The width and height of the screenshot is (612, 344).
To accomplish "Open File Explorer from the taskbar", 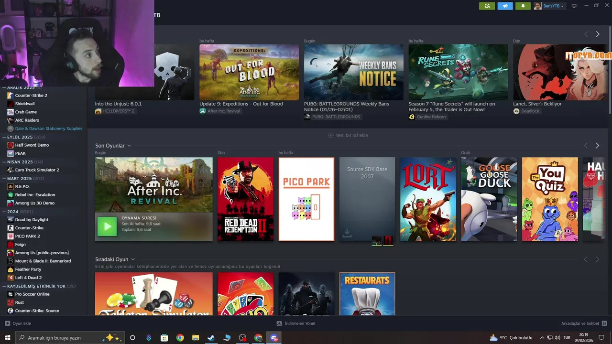I will (x=196, y=338).
